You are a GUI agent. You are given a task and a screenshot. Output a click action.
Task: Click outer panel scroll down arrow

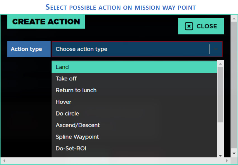click(234, 153)
